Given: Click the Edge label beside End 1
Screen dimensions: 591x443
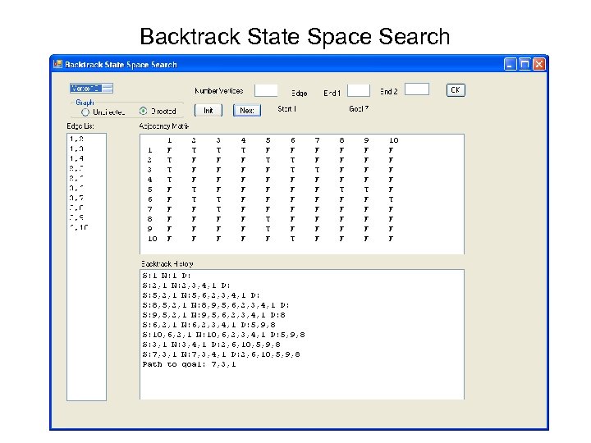Looking at the screenshot, I should [x=300, y=93].
